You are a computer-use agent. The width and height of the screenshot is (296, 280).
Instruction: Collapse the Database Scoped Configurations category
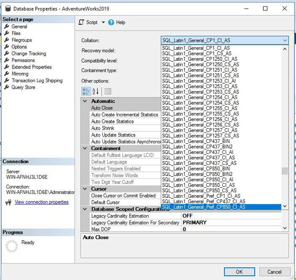coord(85,209)
